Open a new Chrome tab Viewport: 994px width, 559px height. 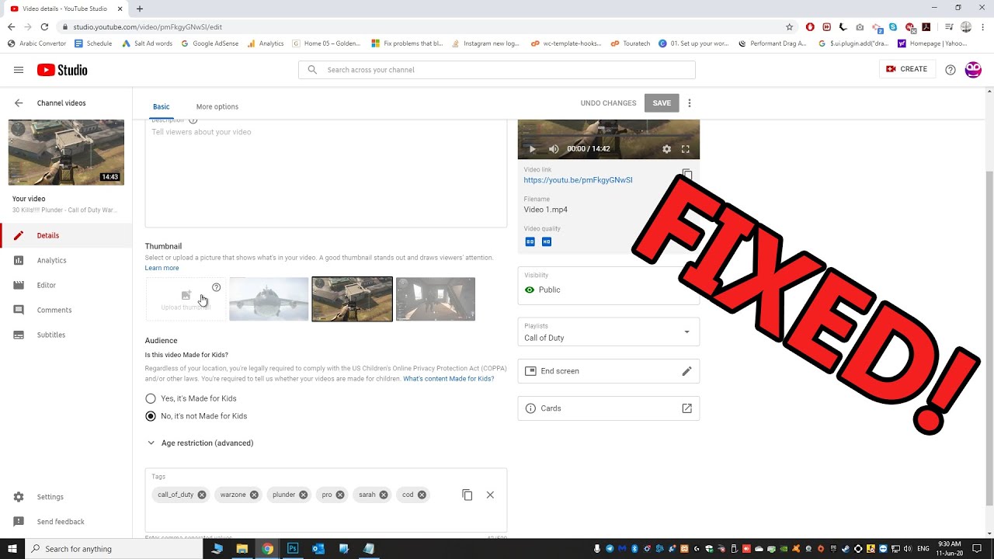(140, 9)
